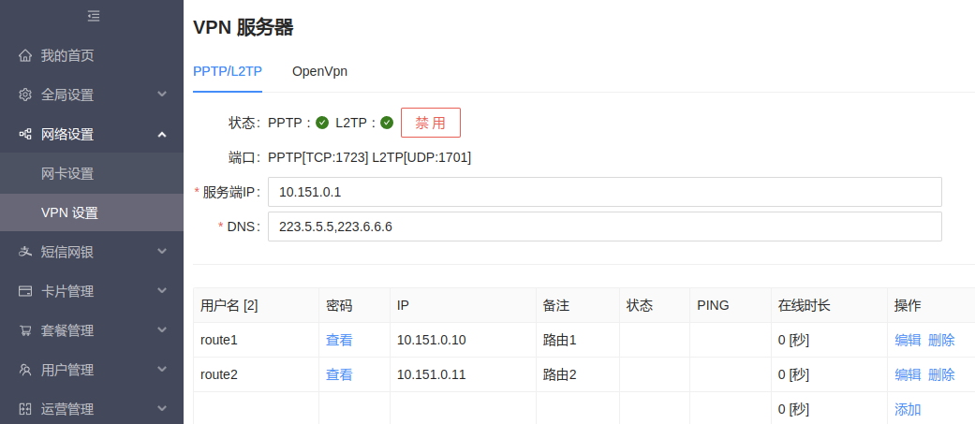This screenshot has width=975, height=424.
Task: Click into the 服务端IP input field
Action: [x=604, y=192]
